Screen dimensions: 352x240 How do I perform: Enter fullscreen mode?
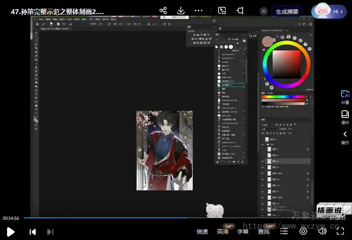point(340,231)
